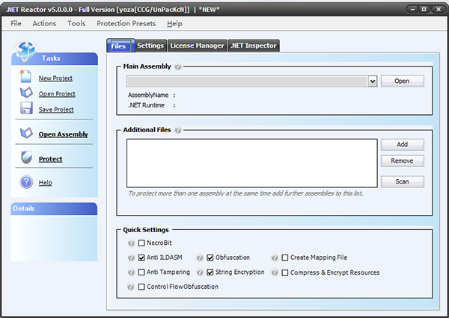Screen dimensions: 449x318
Task: Switch to the License Manager tab
Action: (x=197, y=46)
